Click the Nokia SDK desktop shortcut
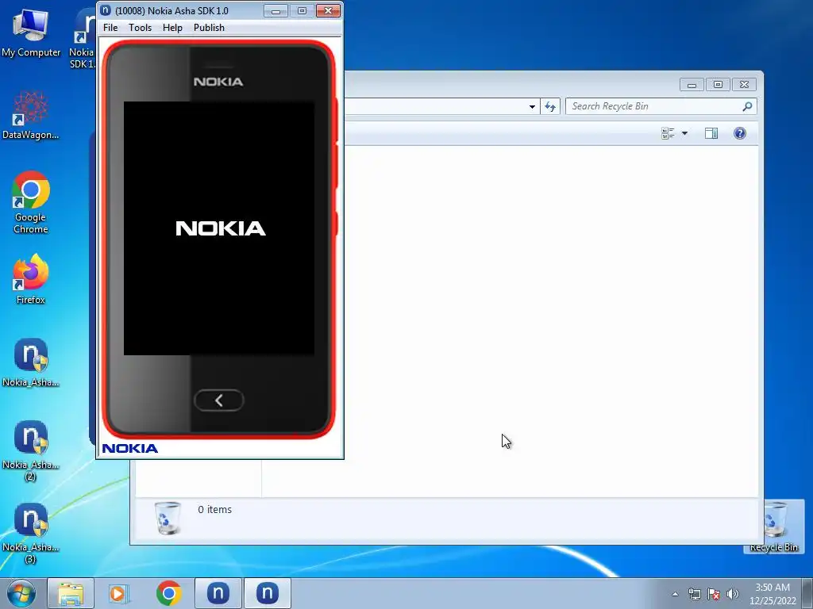The width and height of the screenshot is (813, 609). [x=83, y=39]
